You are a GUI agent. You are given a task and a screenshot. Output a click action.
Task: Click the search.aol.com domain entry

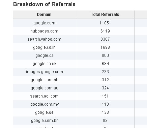point(44,96)
